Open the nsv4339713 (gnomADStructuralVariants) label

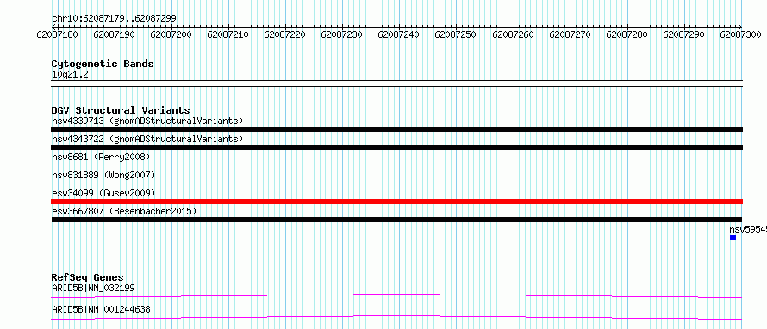click(147, 121)
